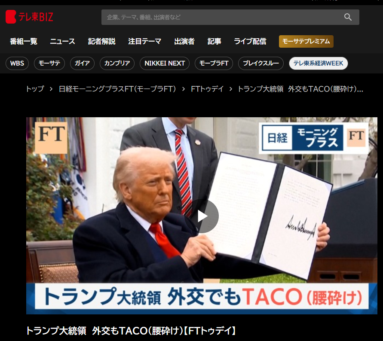Open the 出演者 page
383x341 pixels.
pos(184,42)
